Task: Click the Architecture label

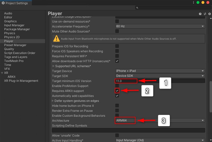Action: coord(61,121)
